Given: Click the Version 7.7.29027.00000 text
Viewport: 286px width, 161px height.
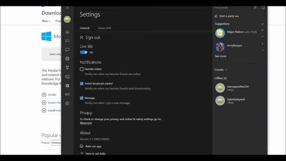Looking at the screenshot, I should pyautogui.click(x=94, y=139).
